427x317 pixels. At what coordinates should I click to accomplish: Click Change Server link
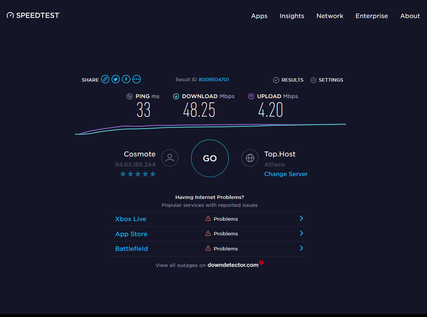tap(286, 174)
